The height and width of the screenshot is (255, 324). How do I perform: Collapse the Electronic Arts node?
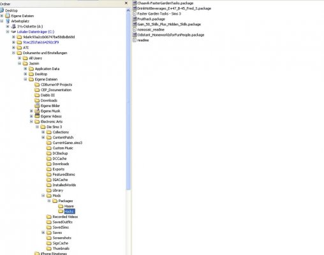point(31,122)
